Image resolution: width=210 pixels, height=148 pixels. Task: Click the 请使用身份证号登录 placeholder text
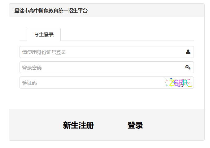tap(44, 52)
